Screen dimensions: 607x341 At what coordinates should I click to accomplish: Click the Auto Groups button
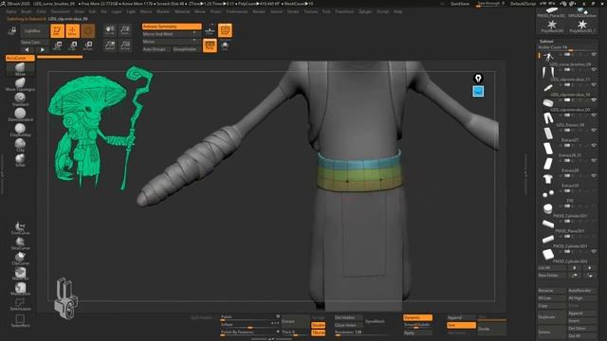pos(156,49)
